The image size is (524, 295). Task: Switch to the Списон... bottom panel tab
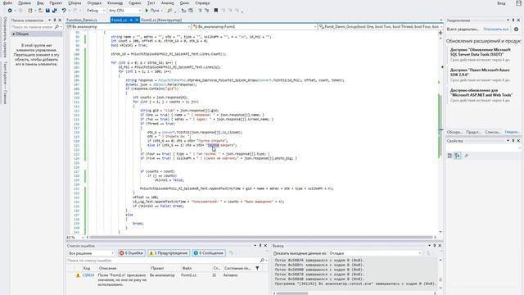pyautogui.click(x=493, y=132)
